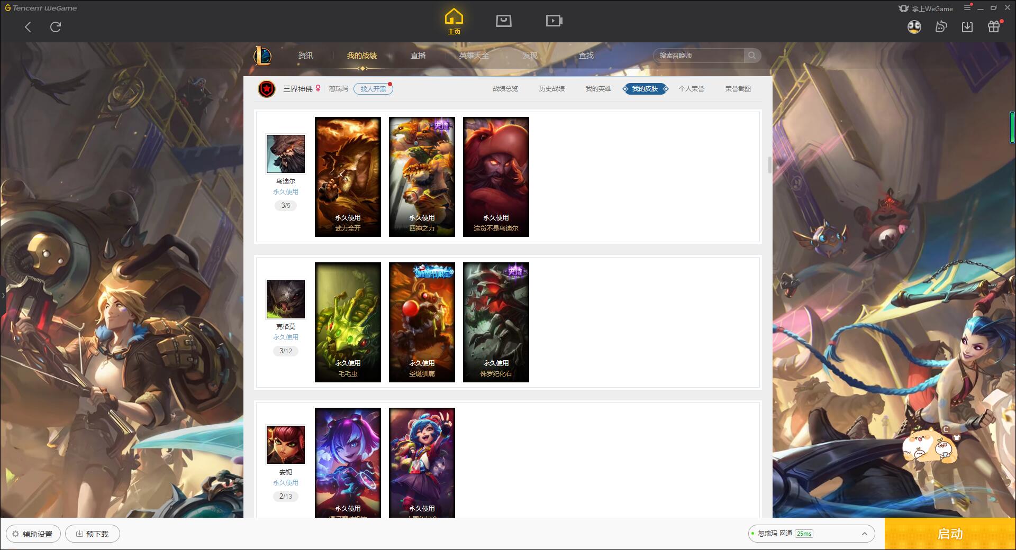
Task: Open the store bag icon in top bar
Action: 503,21
